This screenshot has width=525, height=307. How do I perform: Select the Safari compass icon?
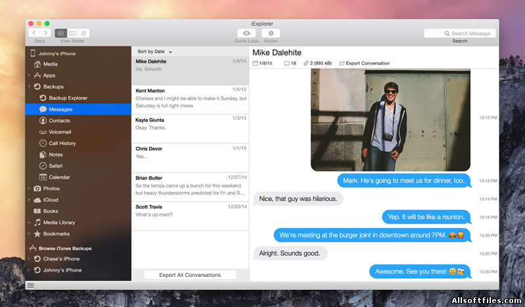click(43, 166)
